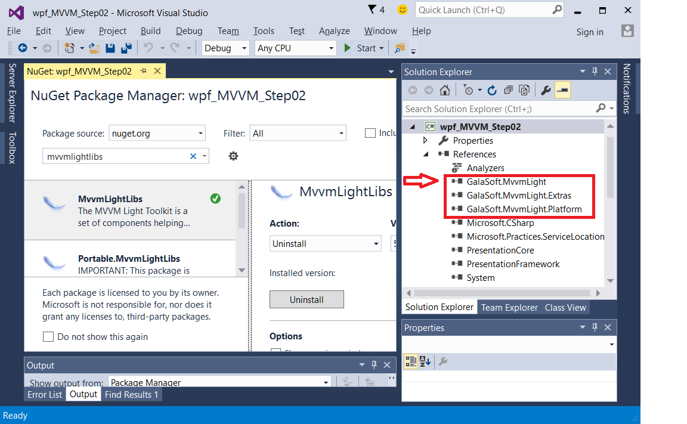687x424 pixels.
Task: Click the Sign in link
Action: click(x=590, y=32)
